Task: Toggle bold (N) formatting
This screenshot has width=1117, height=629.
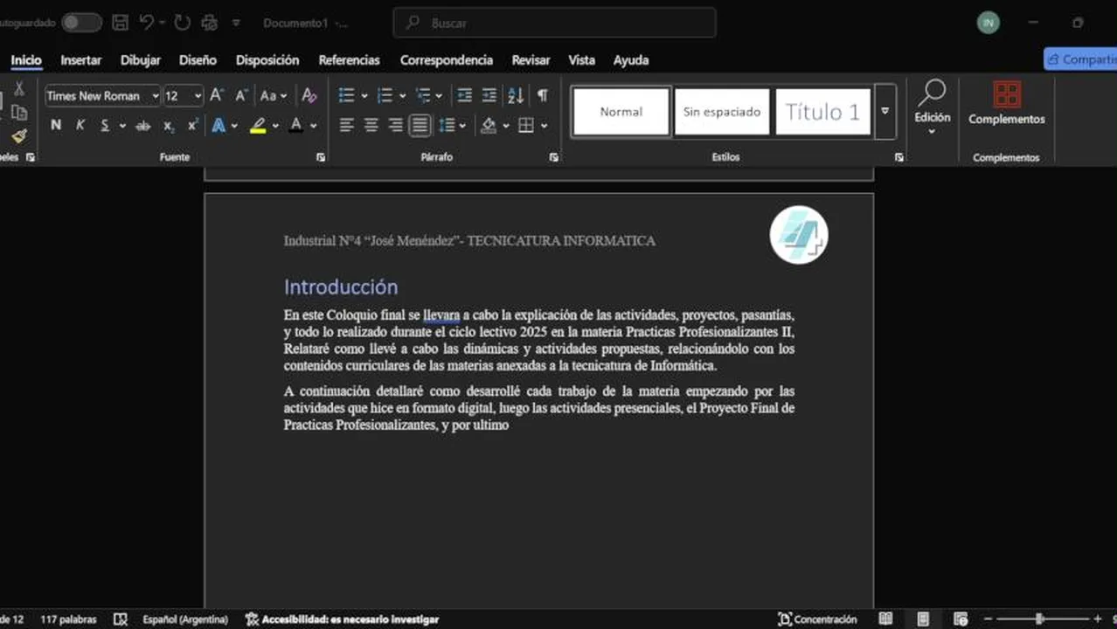Action: 56,125
